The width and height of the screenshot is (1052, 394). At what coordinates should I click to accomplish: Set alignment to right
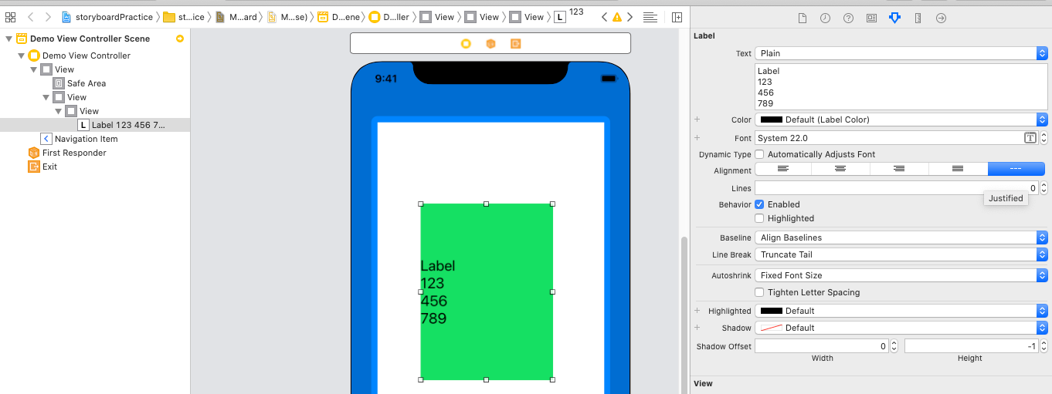coord(899,169)
